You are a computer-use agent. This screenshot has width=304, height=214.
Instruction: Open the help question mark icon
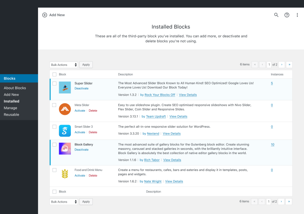click(x=287, y=15)
